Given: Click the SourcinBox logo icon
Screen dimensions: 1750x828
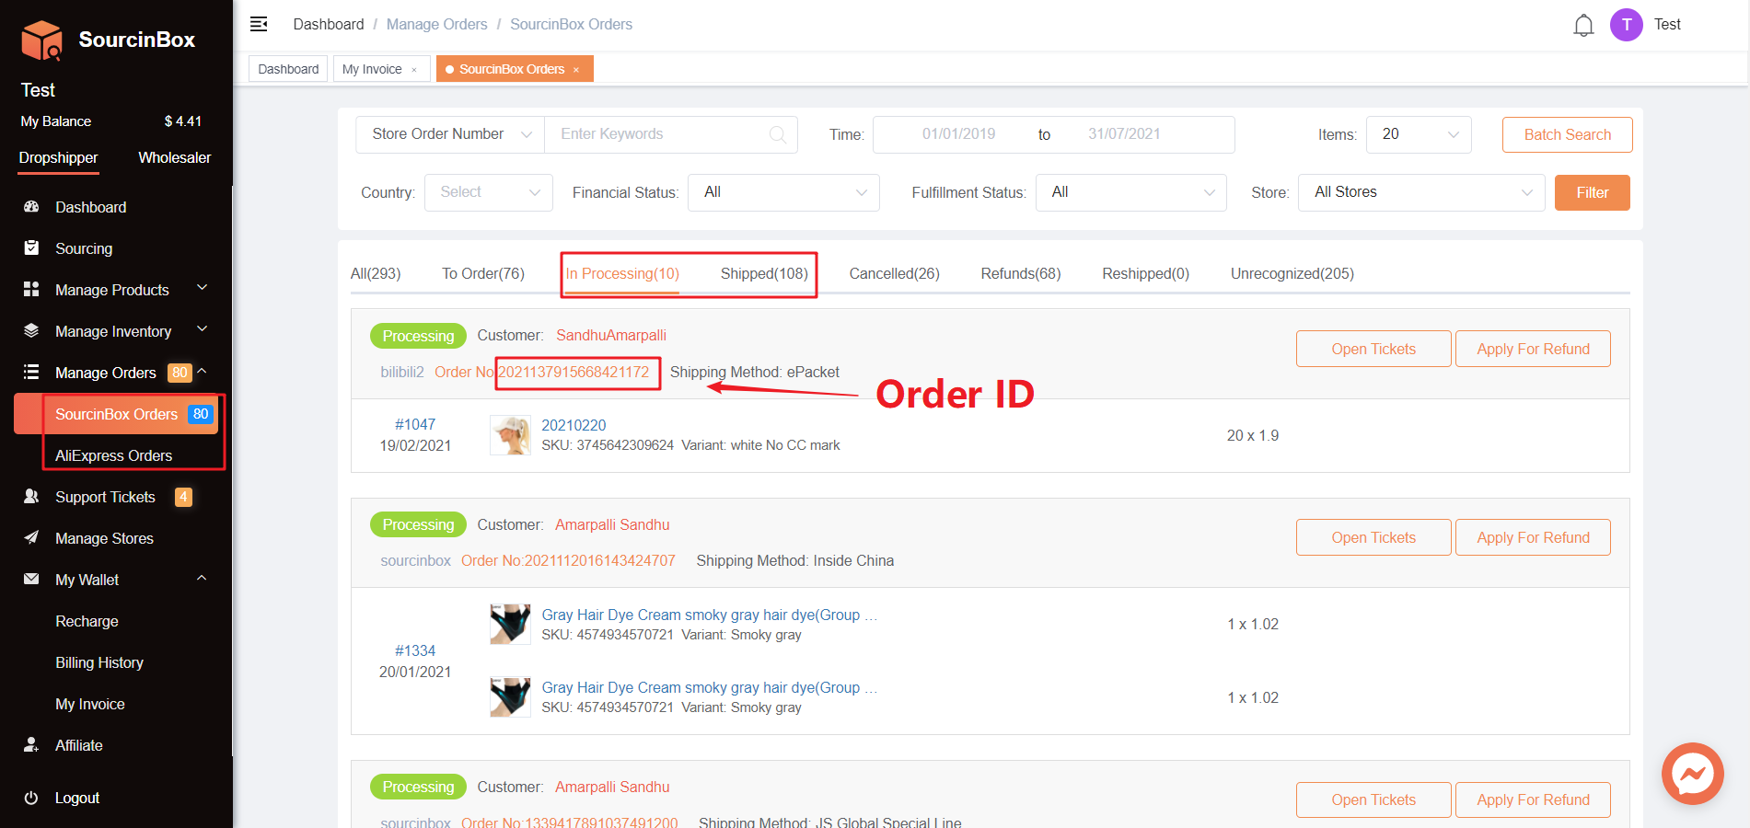Looking at the screenshot, I should 41,40.
